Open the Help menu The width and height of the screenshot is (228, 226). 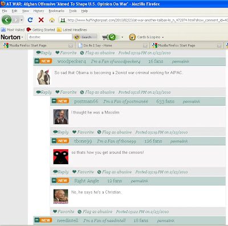[x=84, y=11]
